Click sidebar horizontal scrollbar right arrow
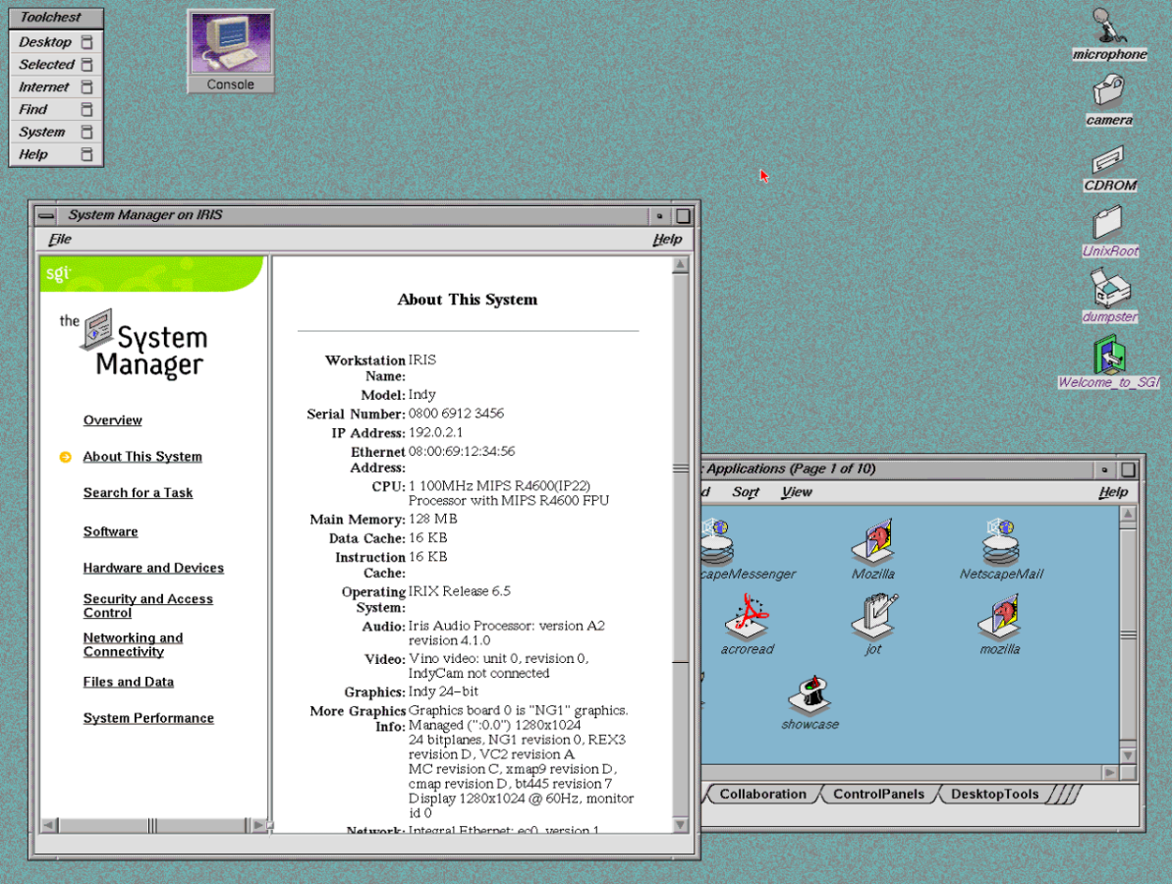Image resolution: width=1172 pixels, height=884 pixels. point(257,825)
